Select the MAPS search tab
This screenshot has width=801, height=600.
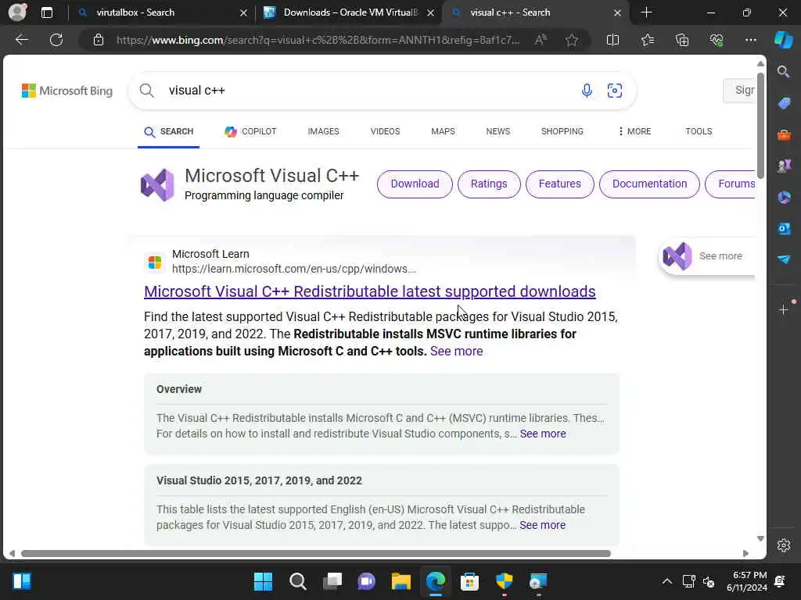(x=443, y=131)
